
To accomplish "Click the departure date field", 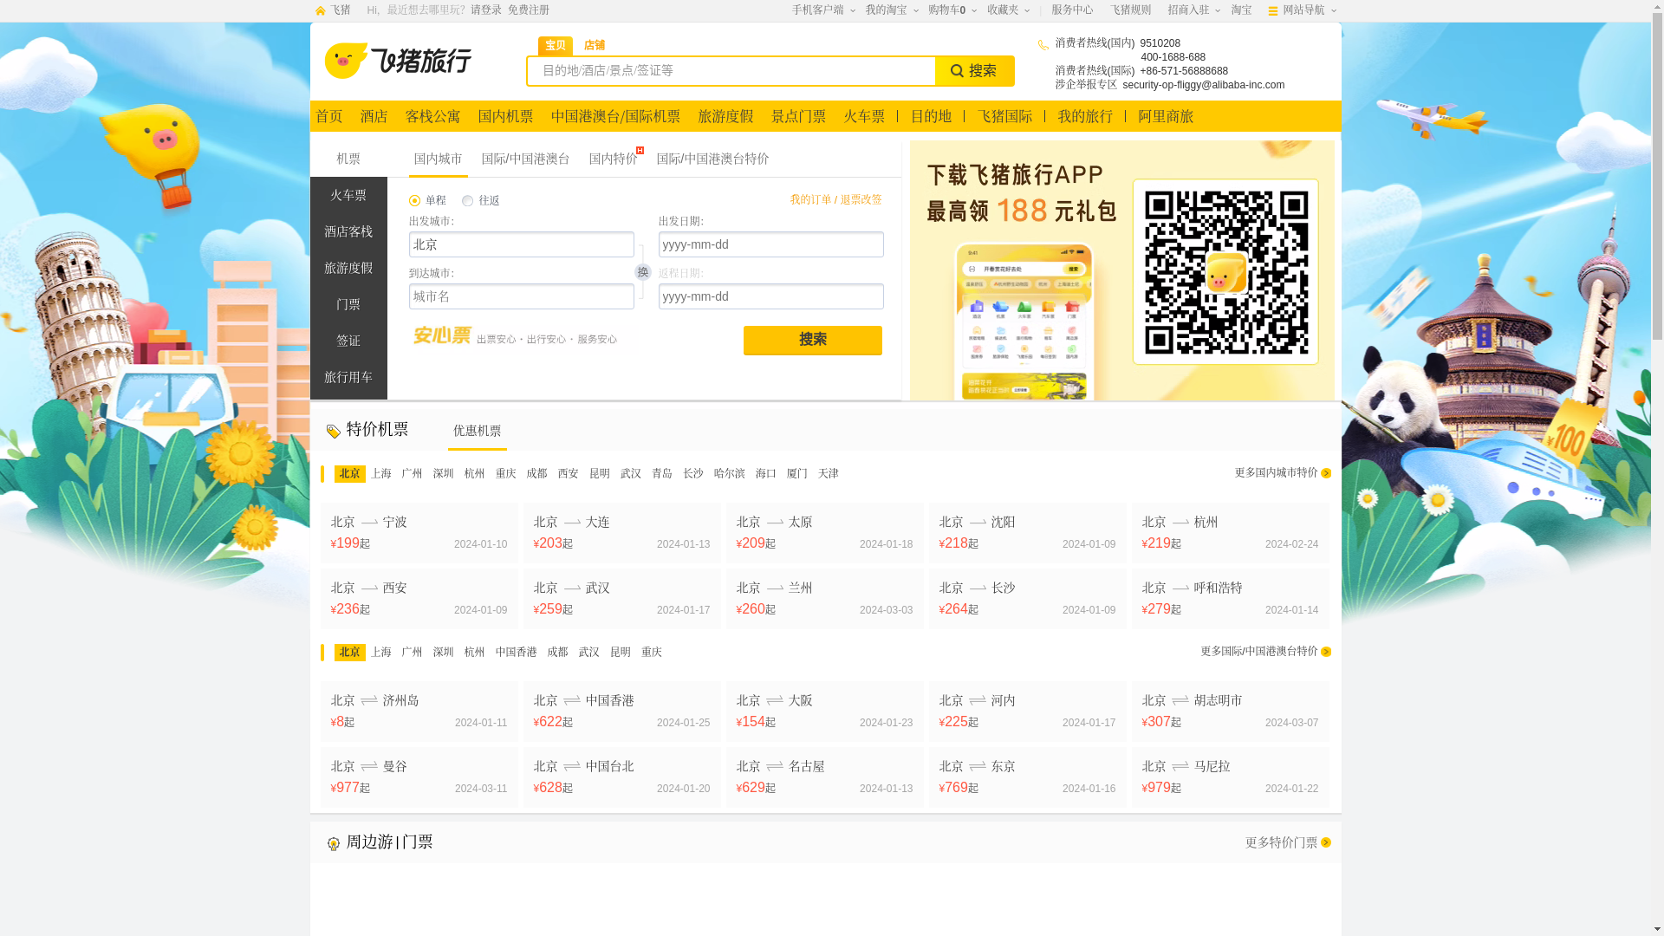I will [x=771, y=244].
